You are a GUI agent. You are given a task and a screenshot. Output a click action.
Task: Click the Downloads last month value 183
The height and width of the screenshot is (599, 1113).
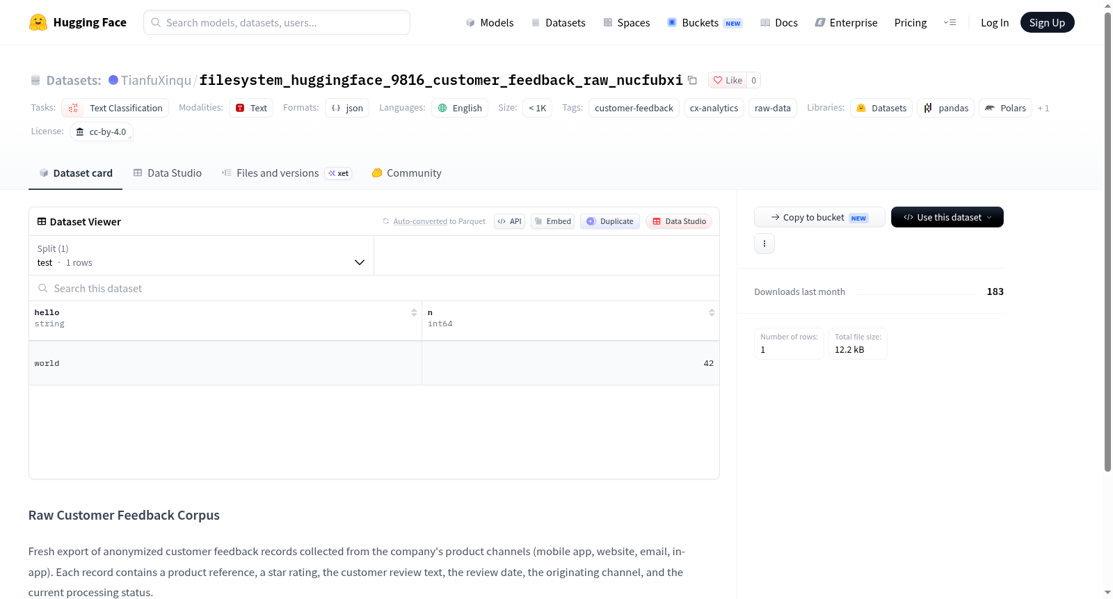point(995,291)
